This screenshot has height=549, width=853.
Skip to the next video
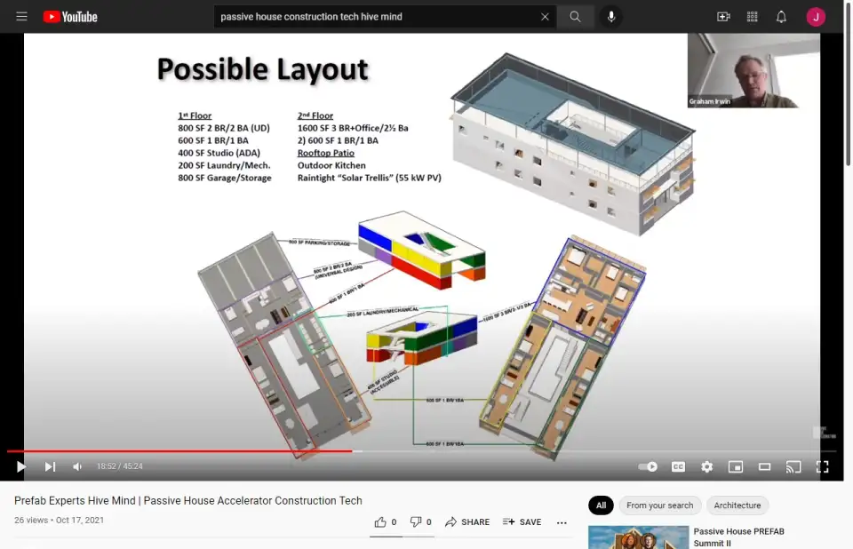coord(50,466)
